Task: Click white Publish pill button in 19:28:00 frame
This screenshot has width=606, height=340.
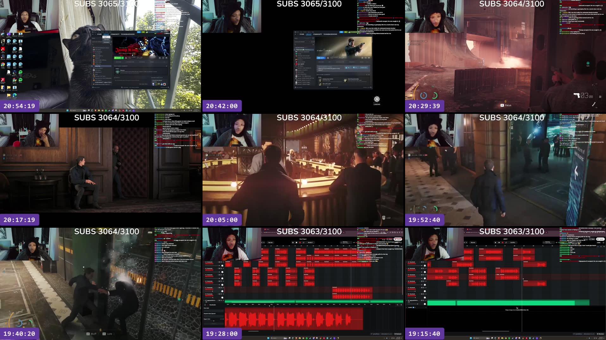Action: (x=398, y=239)
